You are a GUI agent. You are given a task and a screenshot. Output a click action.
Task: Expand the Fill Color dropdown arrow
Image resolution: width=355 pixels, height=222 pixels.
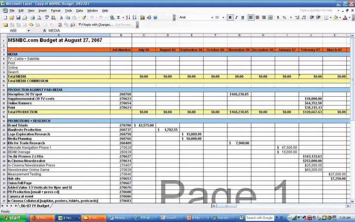pyautogui.click(x=340, y=17)
